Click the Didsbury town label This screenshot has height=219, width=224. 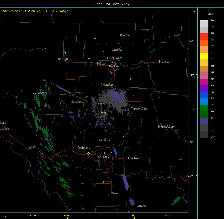point(100,112)
